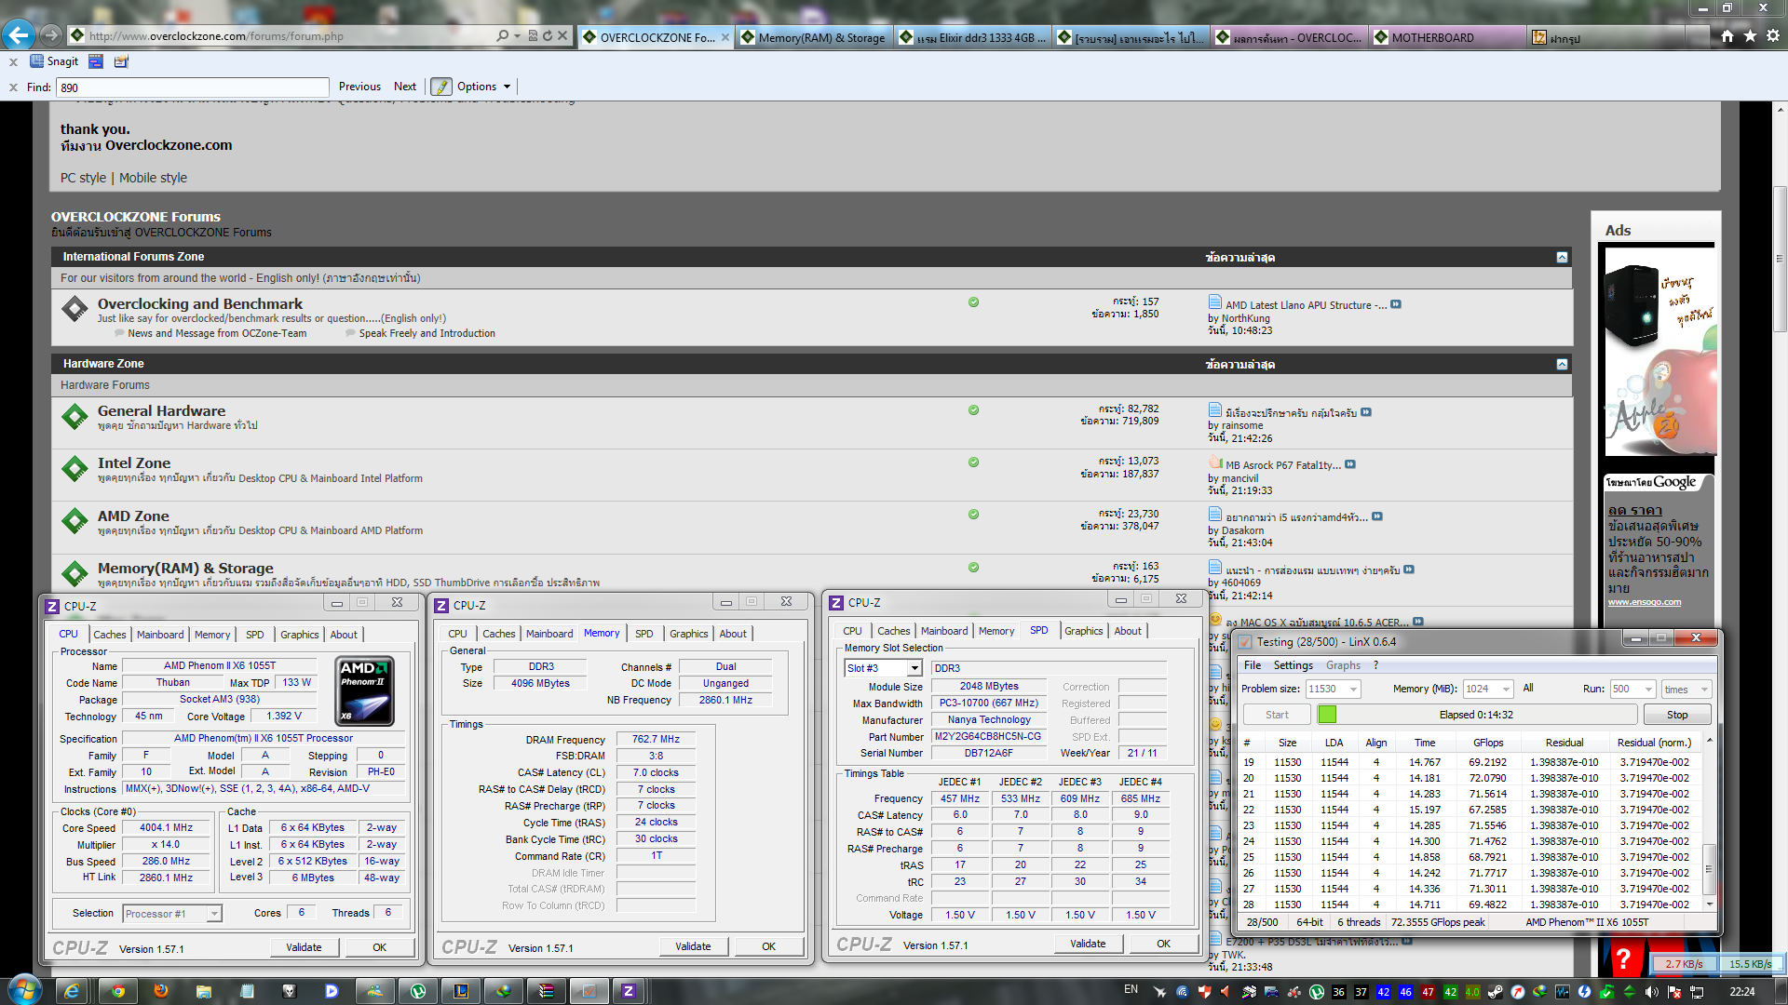Click the refresh page icon in address bar

tap(548, 36)
